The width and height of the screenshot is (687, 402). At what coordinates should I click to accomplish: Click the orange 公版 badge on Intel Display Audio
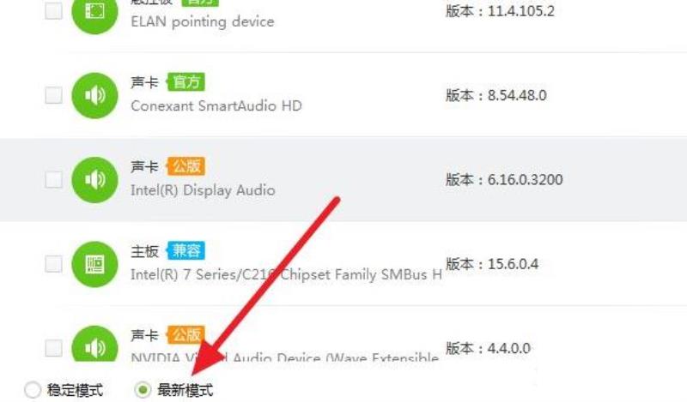point(185,166)
